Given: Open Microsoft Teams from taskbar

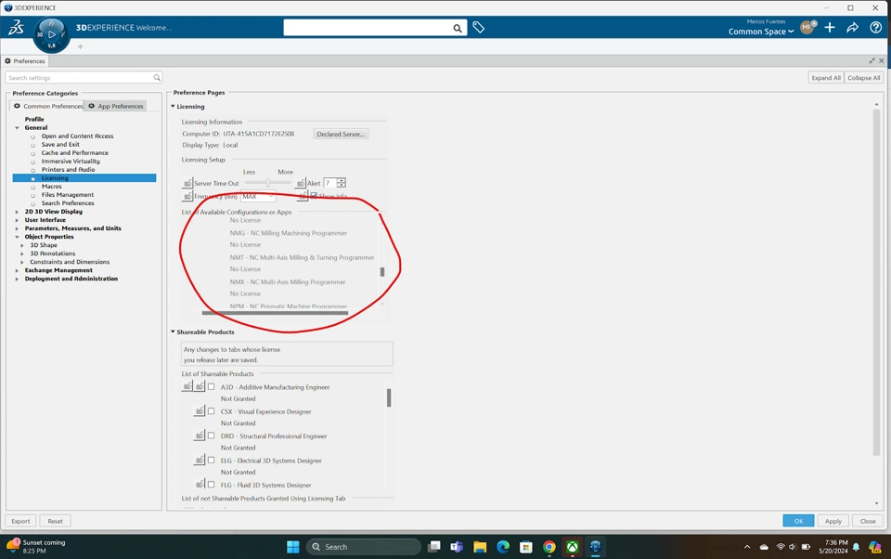Looking at the screenshot, I should point(457,547).
